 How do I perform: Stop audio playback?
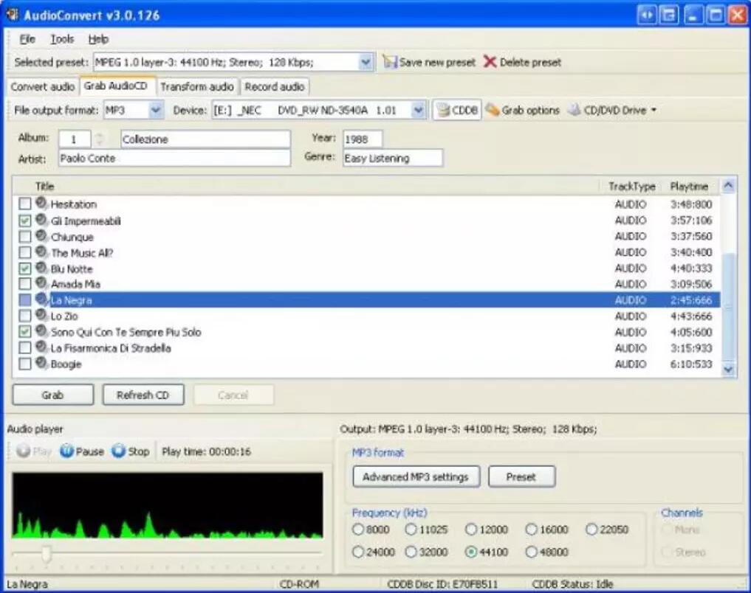[130, 451]
